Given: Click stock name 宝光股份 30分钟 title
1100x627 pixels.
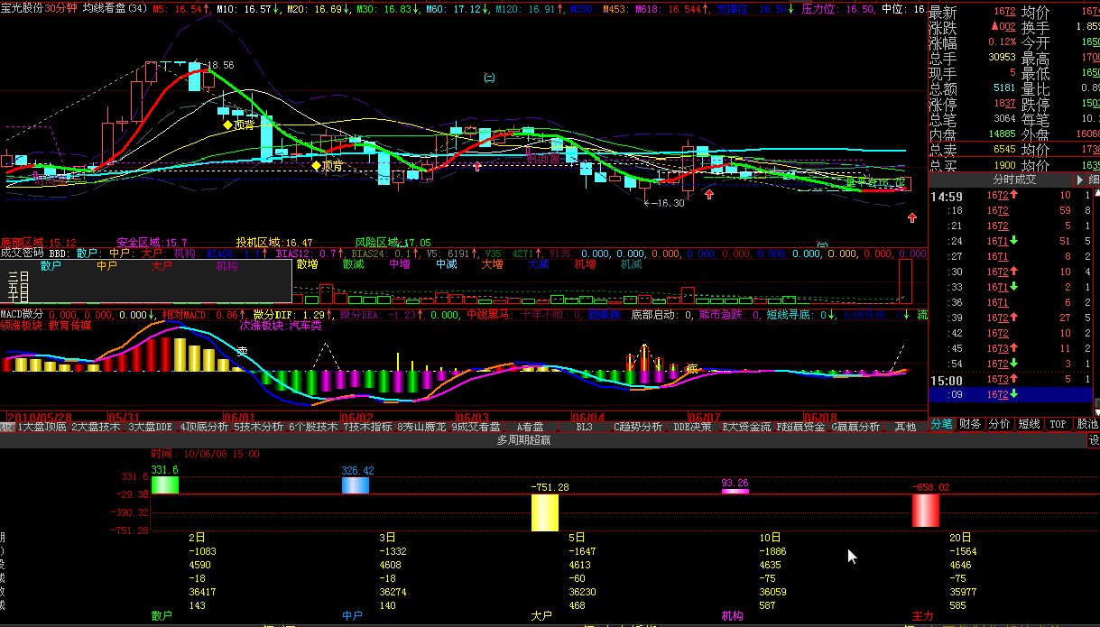Looking at the screenshot, I should pyautogui.click(x=40, y=7).
